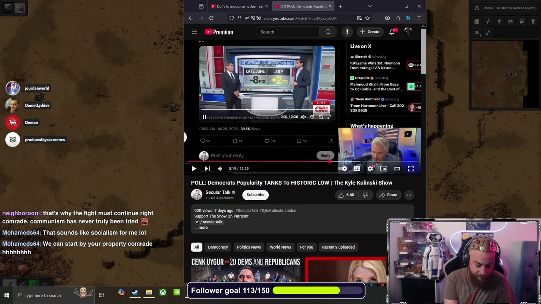Open the browser application hamburger menu
The image size is (541, 304).
click(419, 18)
